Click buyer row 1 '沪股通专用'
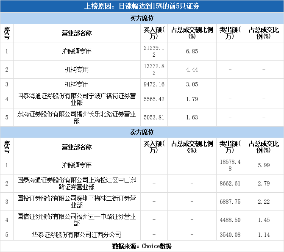The width and height of the screenshot is (284, 252). [77, 51]
